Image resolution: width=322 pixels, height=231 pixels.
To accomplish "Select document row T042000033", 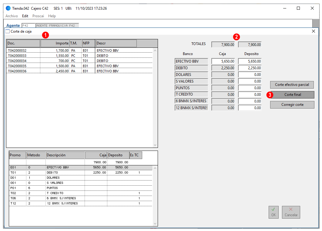I will [x=80, y=56].
